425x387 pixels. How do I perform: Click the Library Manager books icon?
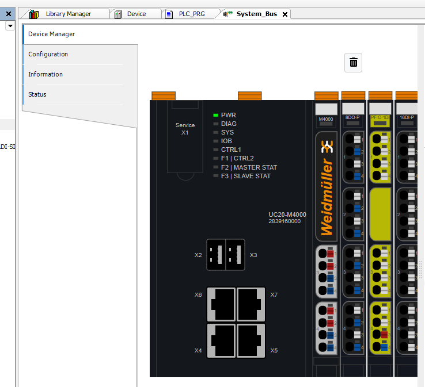34,14
